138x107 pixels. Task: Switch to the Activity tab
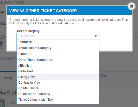pyautogui.click(x=8, y=78)
